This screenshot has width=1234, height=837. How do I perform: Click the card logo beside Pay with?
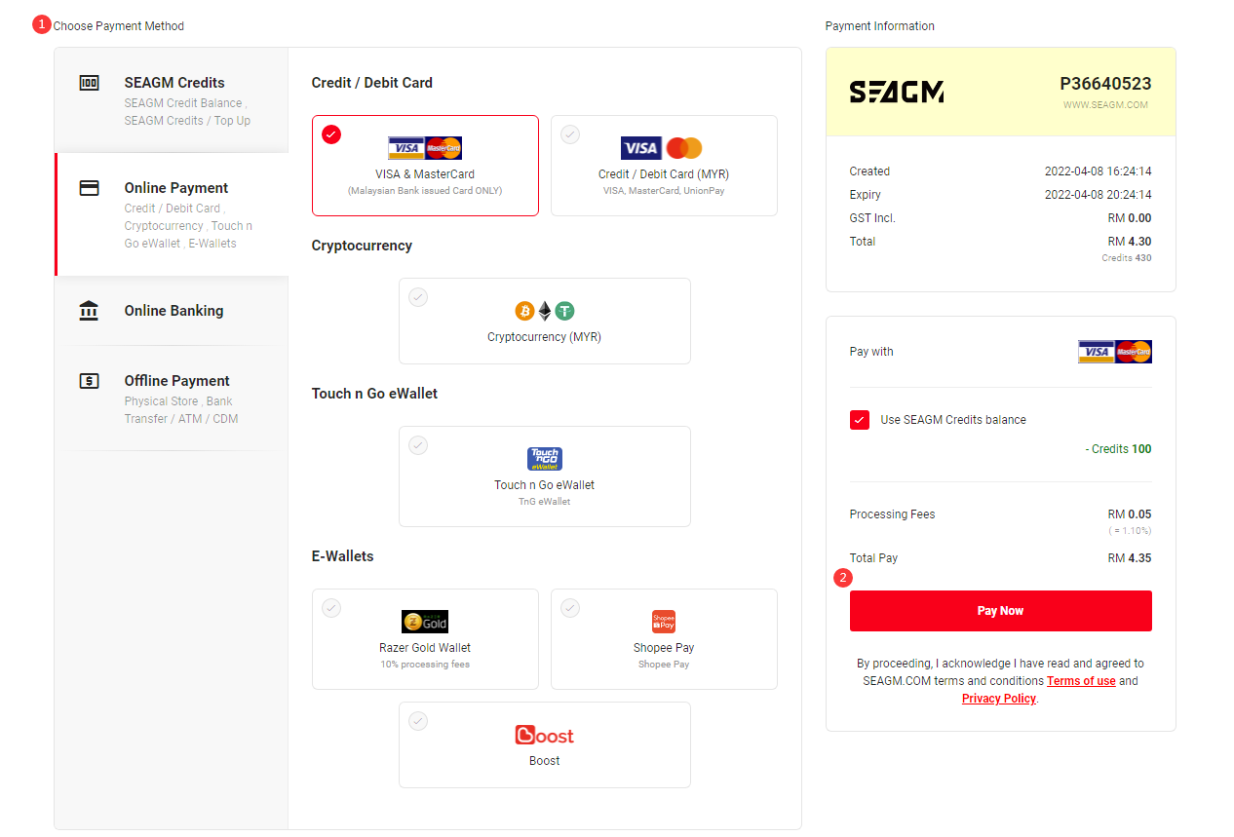(1115, 352)
